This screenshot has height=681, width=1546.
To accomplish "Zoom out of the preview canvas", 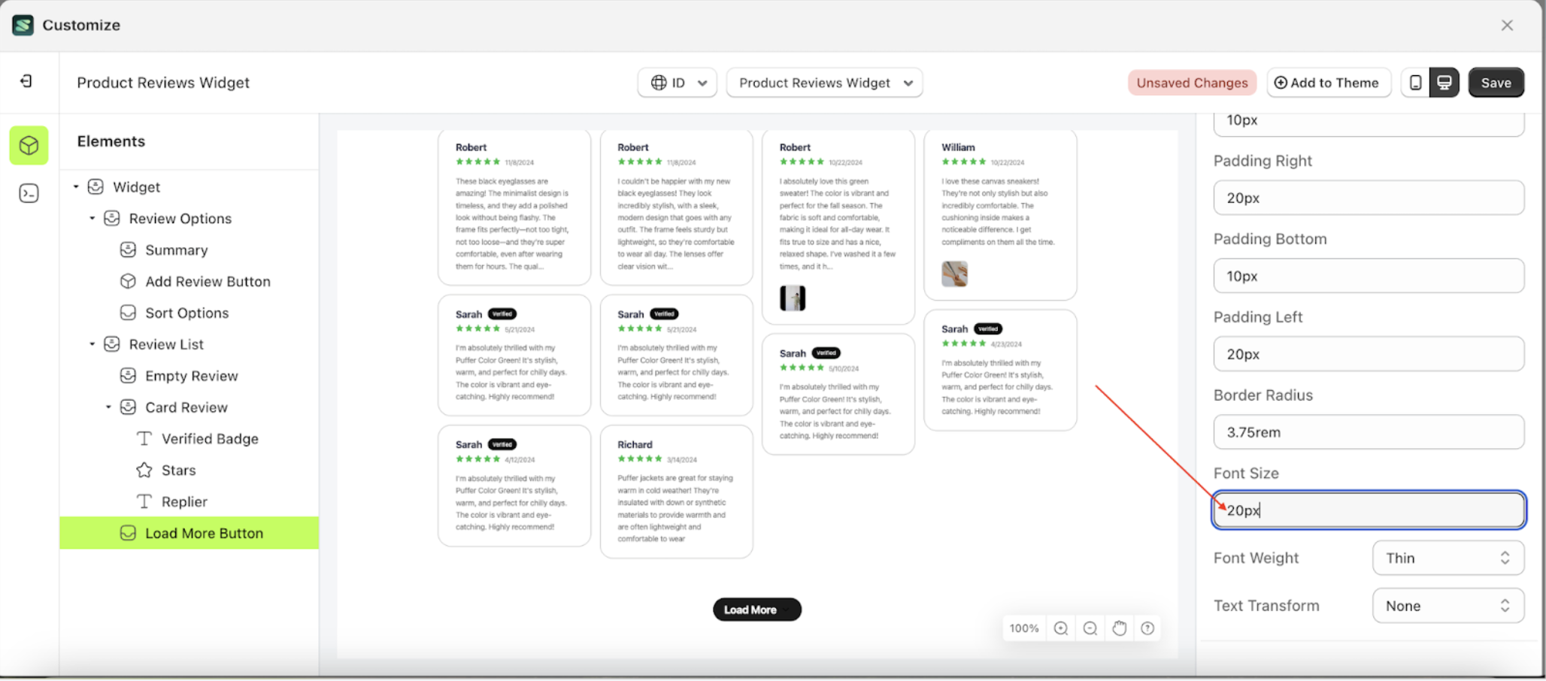I will [1090, 628].
